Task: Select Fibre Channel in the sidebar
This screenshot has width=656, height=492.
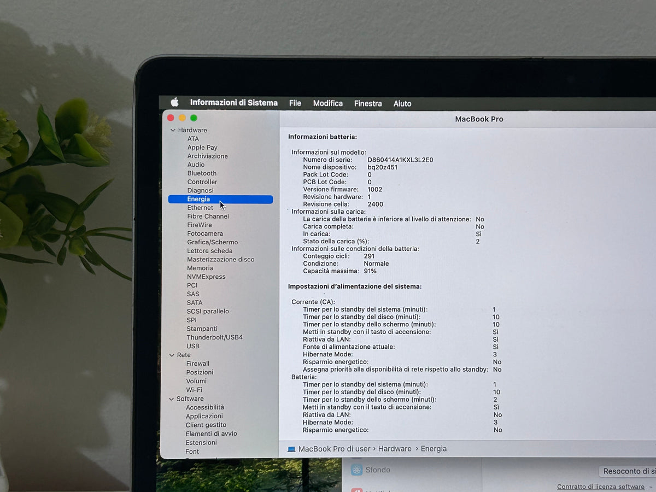Action: [x=208, y=216]
